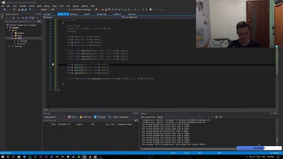Open the View menu
283x159 pixels.
pyautogui.click(x=15, y=6)
